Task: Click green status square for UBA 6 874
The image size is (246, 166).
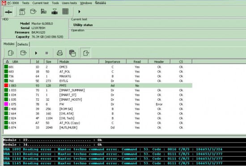Action: [x=6, y=128]
